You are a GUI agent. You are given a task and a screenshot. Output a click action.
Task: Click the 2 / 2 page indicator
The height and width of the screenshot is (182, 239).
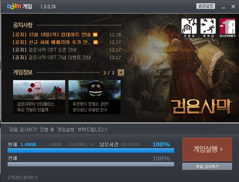point(109,73)
